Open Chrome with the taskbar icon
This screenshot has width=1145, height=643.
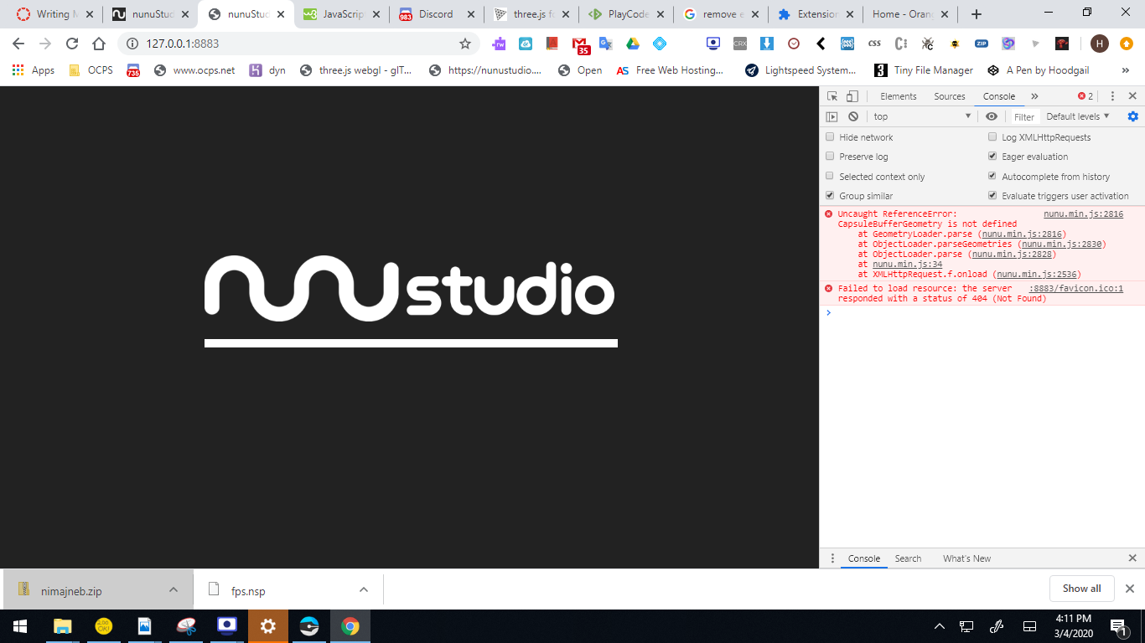[x=350, y=625]
